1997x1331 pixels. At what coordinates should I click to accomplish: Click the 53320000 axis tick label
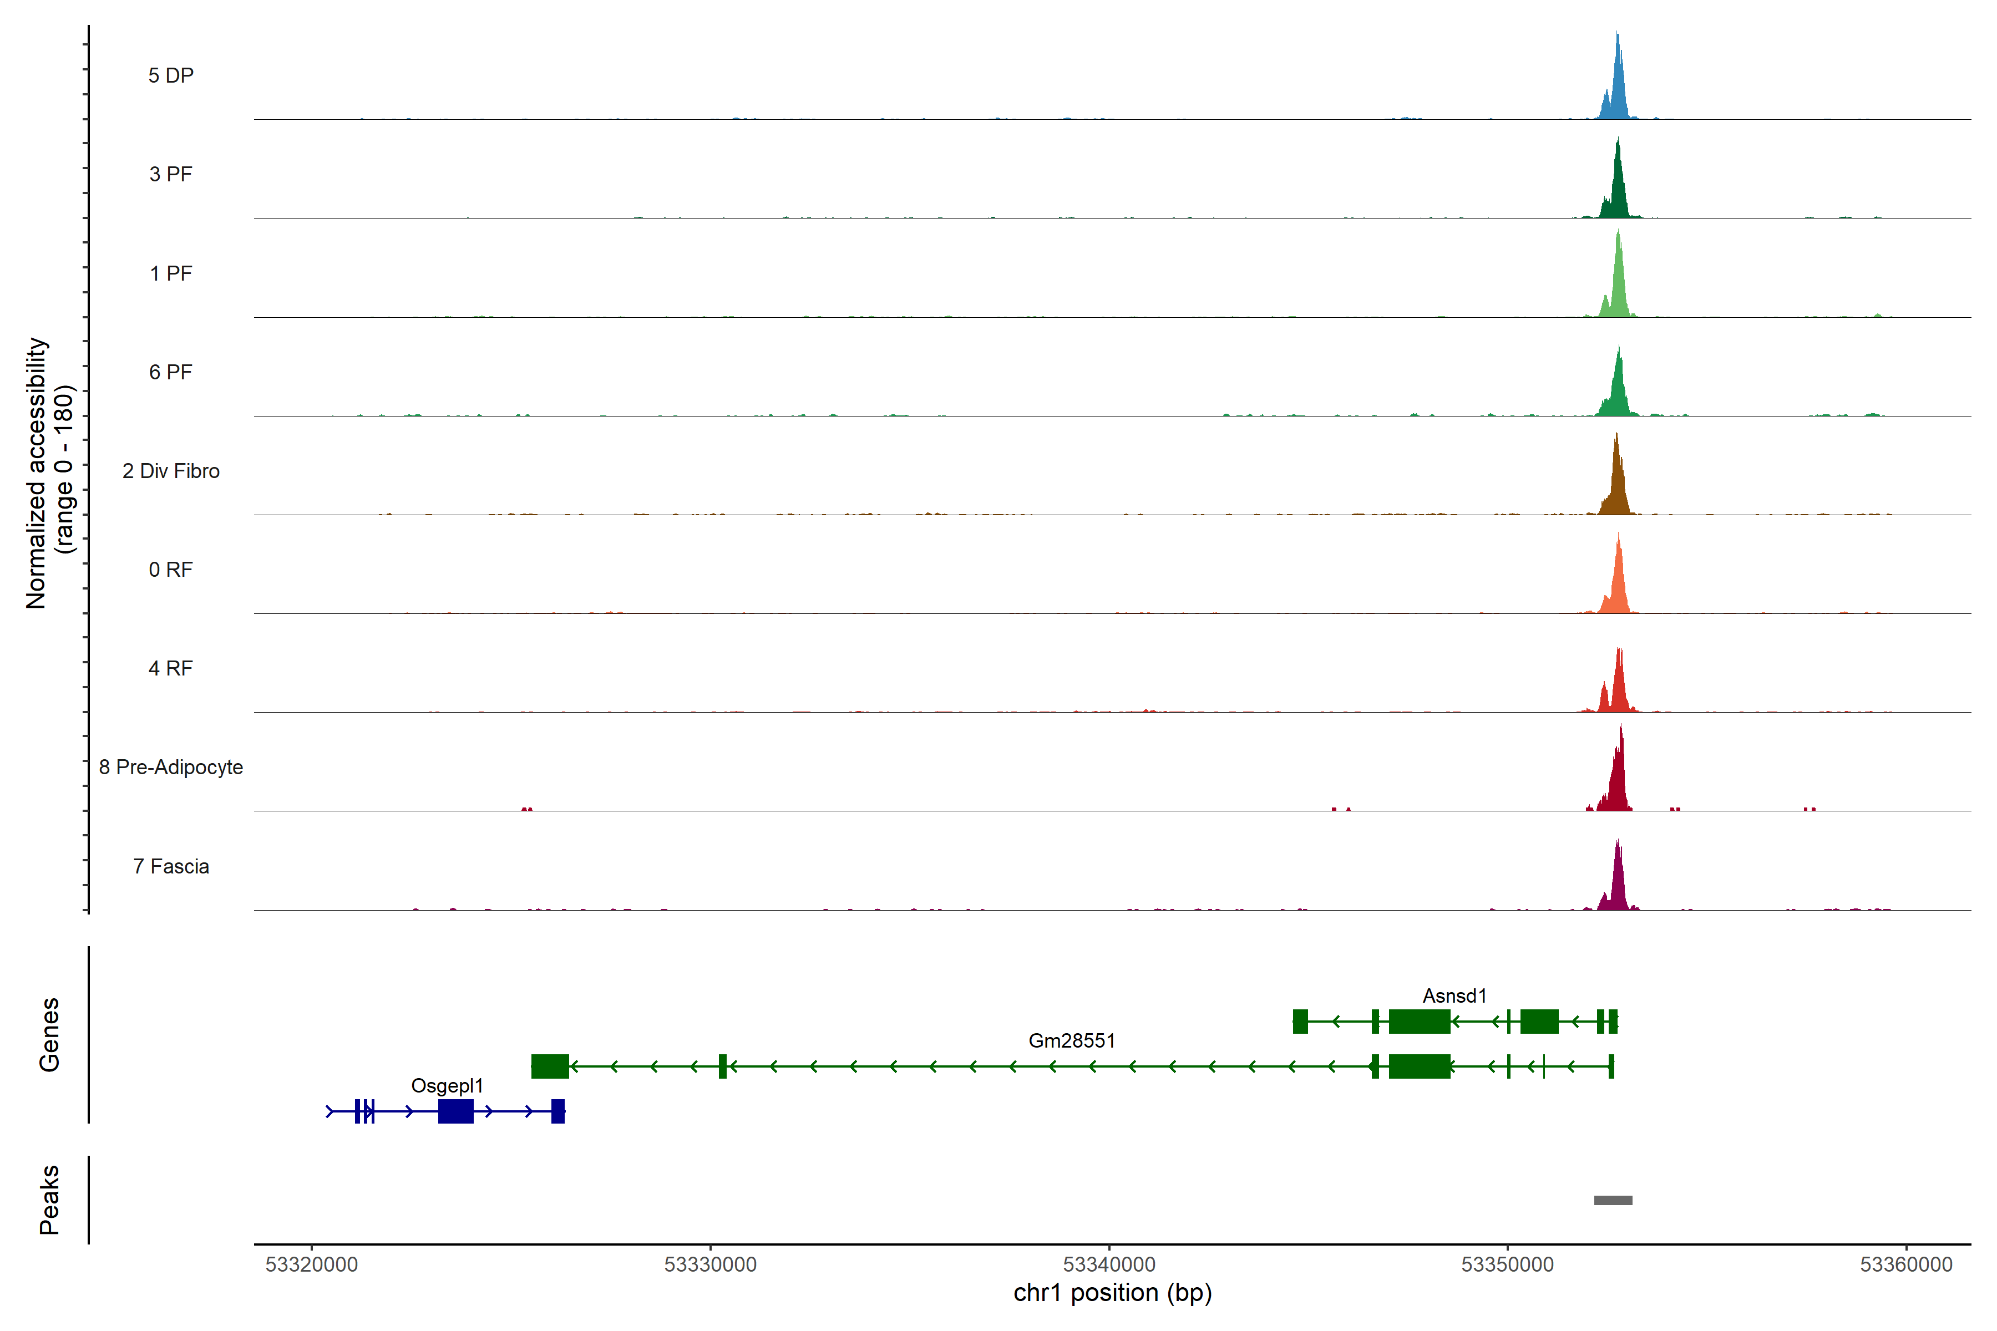(312, 1265)
